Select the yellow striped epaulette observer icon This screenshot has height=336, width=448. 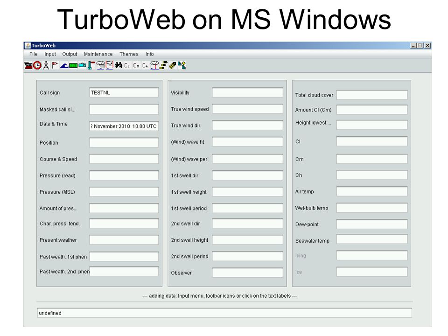[x=173, y=65]
